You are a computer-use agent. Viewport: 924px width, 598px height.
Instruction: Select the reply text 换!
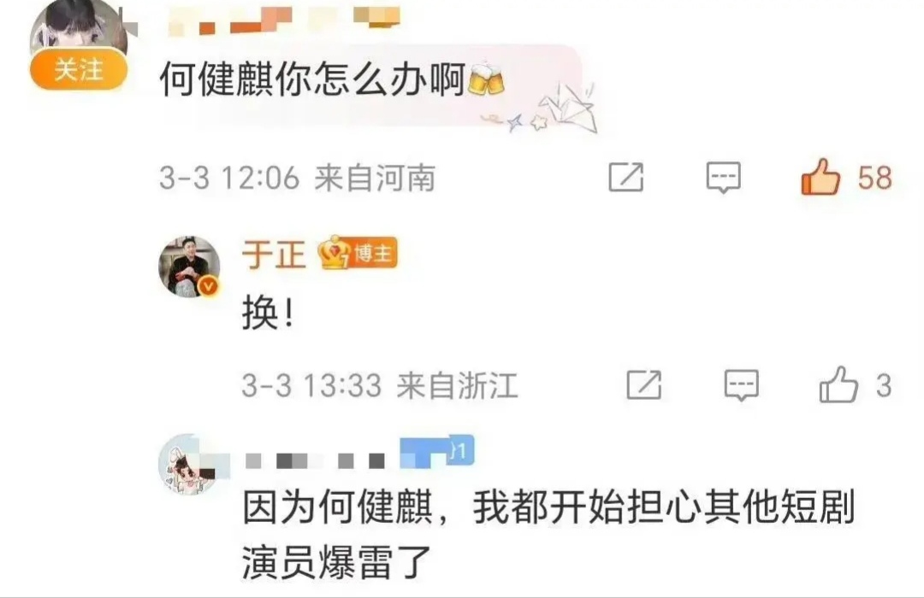pos(268,314)
